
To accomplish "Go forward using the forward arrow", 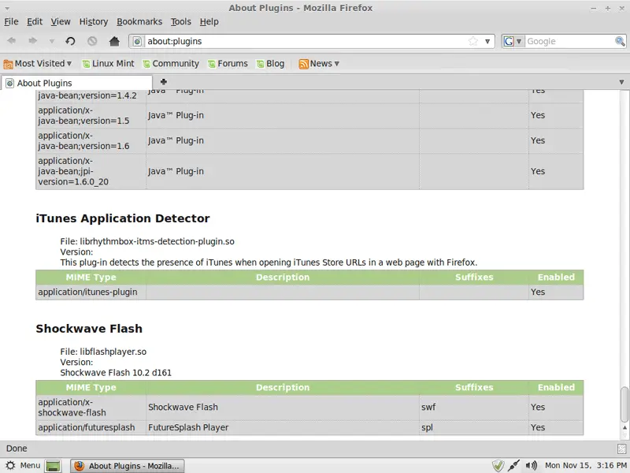I will (32, 41).
